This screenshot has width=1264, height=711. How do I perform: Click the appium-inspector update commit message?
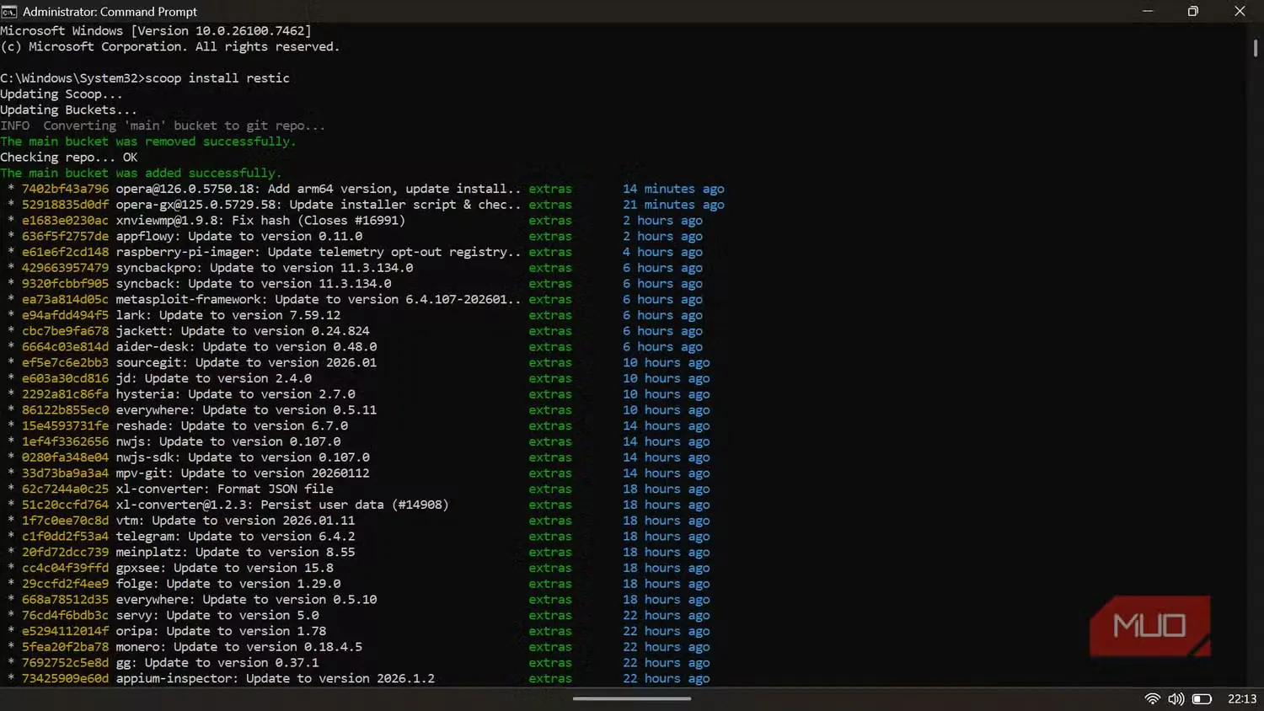coord(276,679)
